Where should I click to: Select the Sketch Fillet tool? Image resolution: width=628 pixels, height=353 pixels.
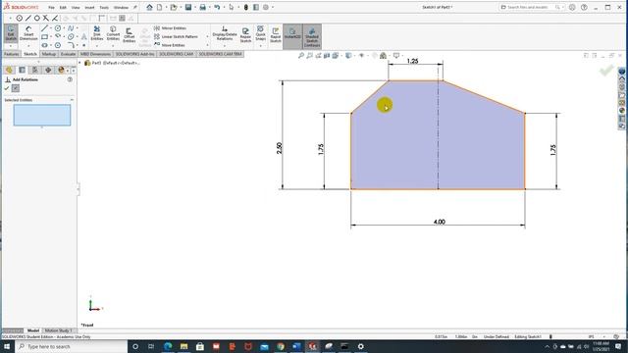tap(71, 45)
